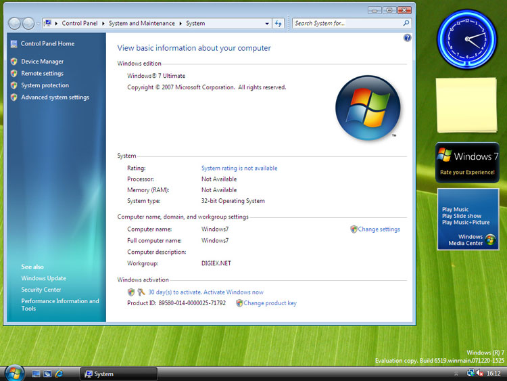The image size is (507, 381).
Task: Click the 16:12 taskbar clock
Action: click(x=493, y=374)
